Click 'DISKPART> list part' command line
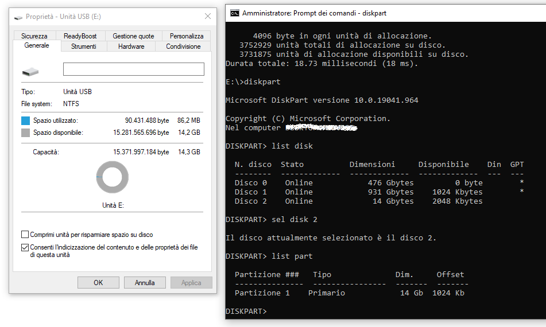Screen dimensions: 546x327 point(269,256)
